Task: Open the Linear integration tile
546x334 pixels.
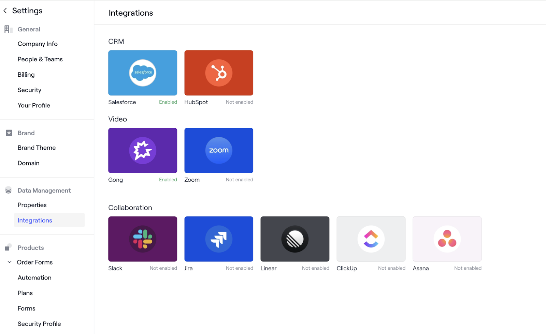Action: pos(294,239)
